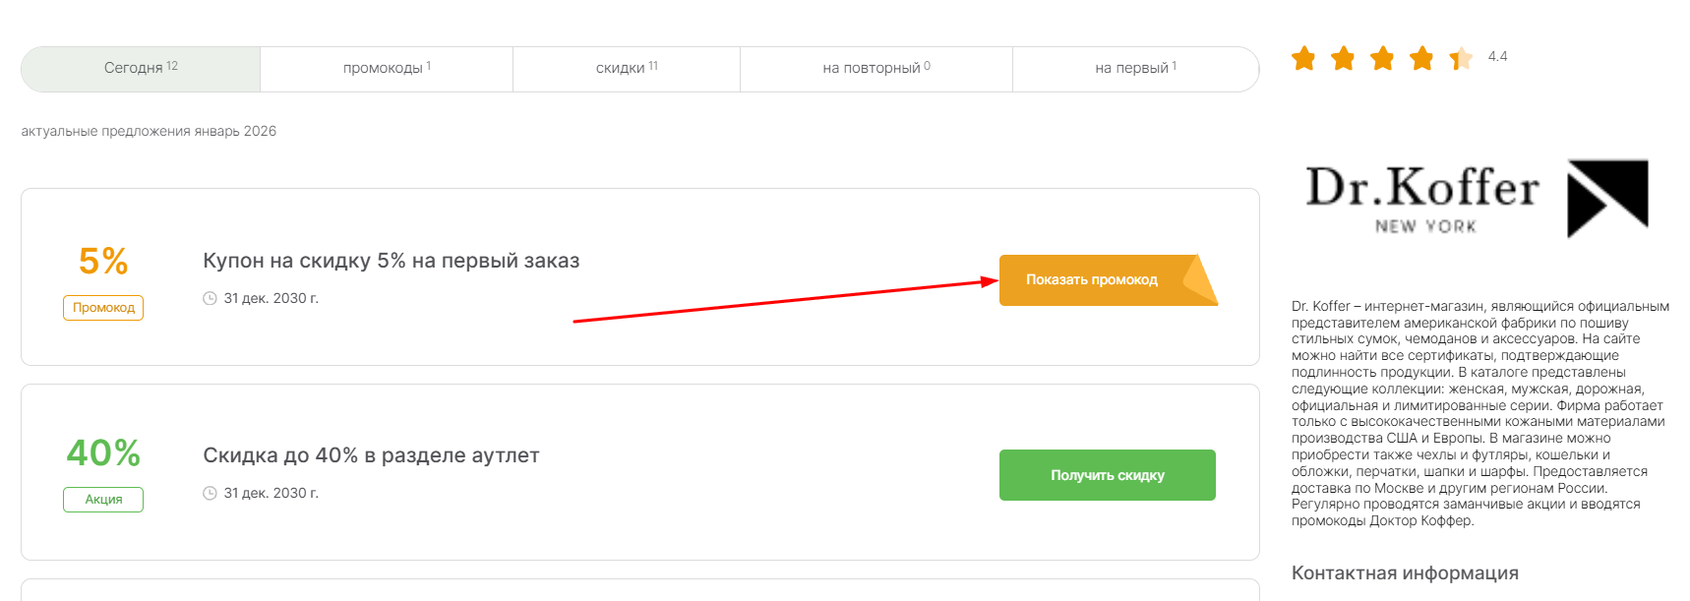Viewport: 1690px width, 601px height.
Task: Switch to the на первый tab
Action: tap(1135, 68)
